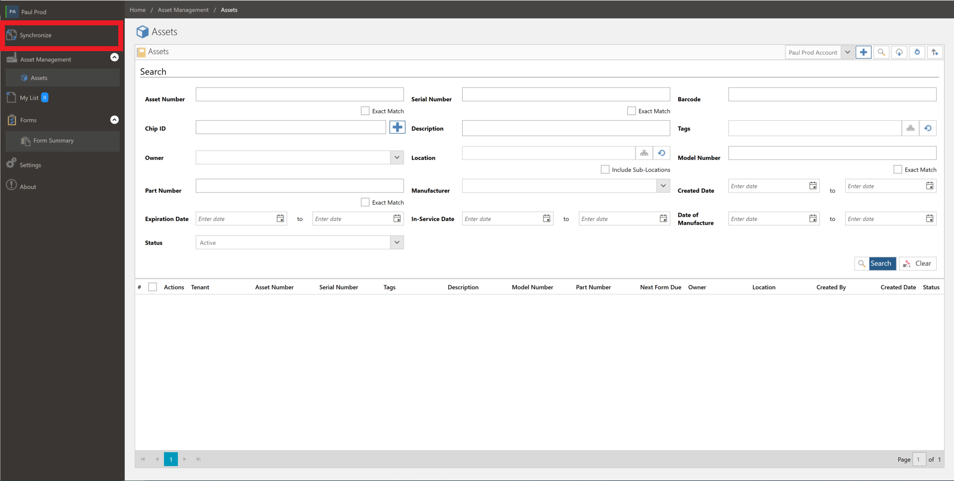Viewport: 954px width, 481px height.
Task: Click the Home breadcrumb link
Action: 138,10
